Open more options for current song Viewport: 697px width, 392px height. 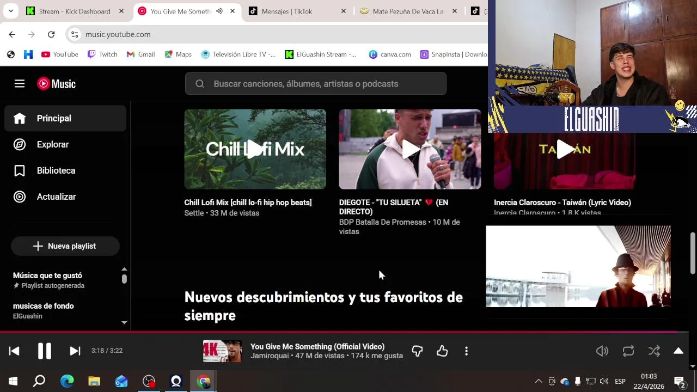click(466, 351)
